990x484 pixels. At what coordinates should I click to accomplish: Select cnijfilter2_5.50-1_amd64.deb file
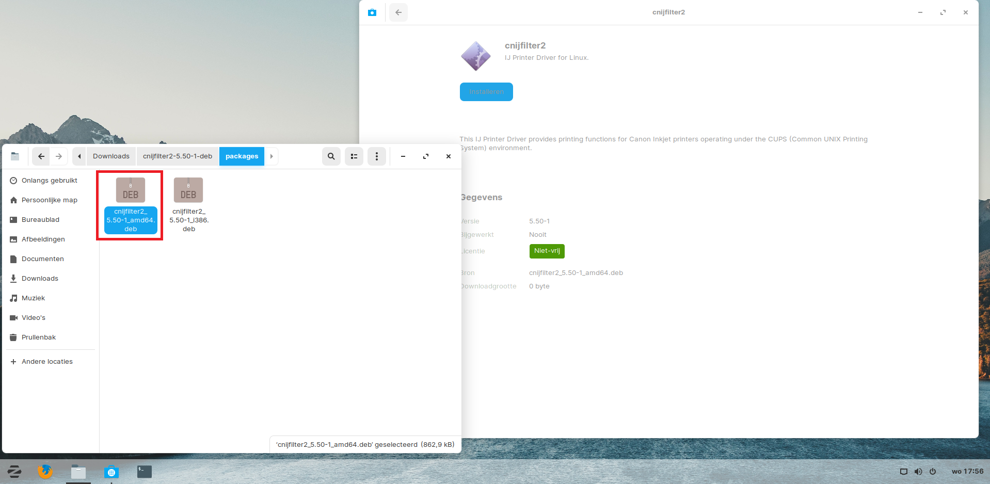click(x=131, y=205)
